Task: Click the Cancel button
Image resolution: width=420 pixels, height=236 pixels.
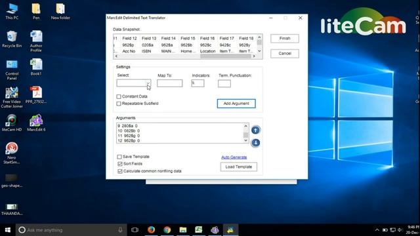Action: (x=285, y=54)
